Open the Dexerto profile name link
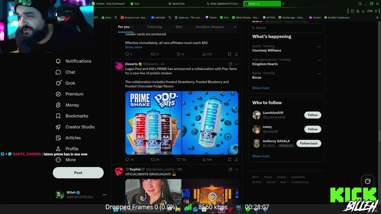 [x=131, y=64]
